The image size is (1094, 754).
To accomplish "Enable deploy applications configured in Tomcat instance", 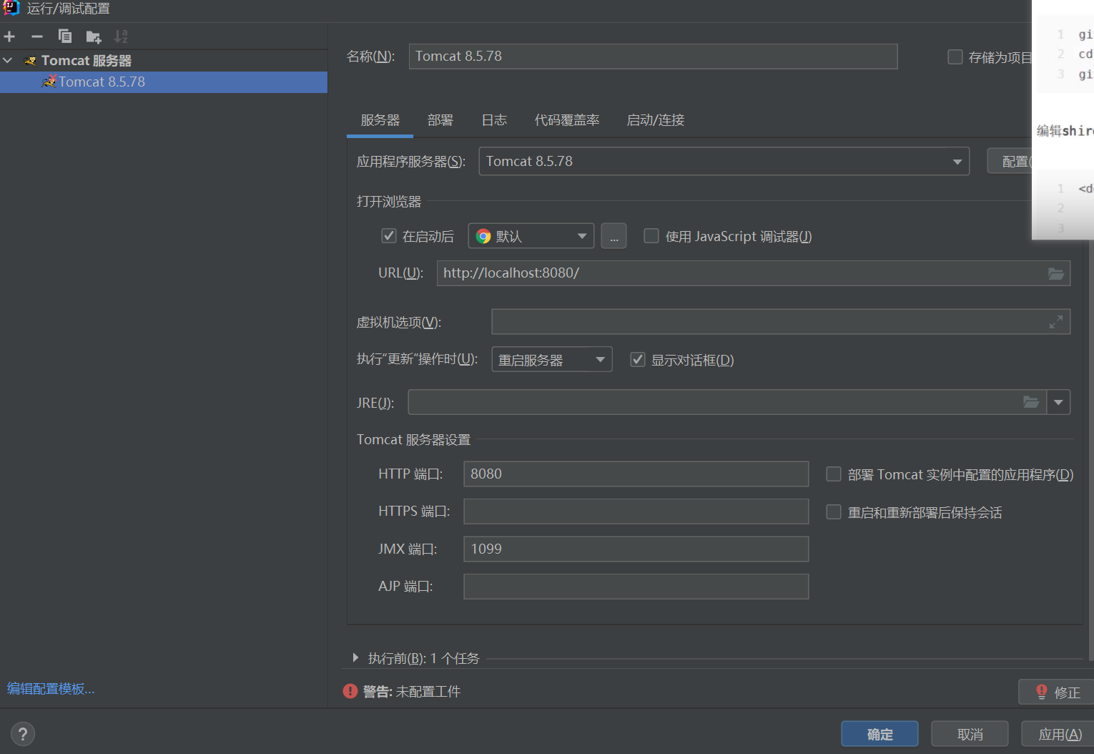I will click(x=834, y=474).
